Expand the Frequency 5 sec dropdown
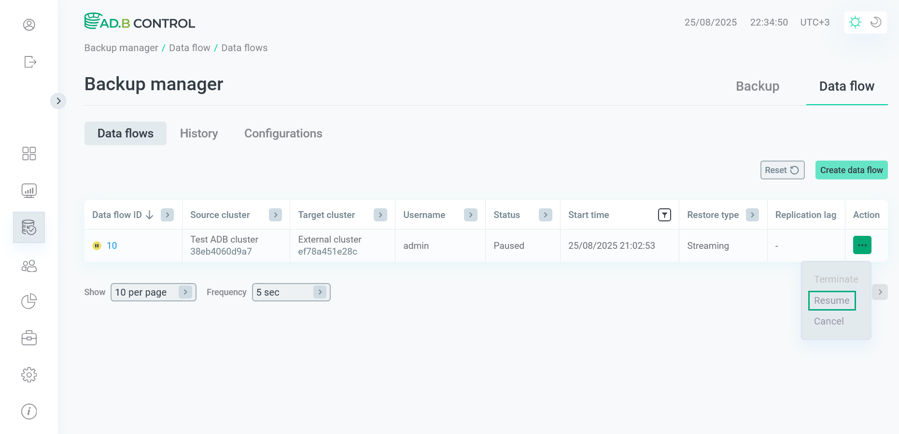The width and height of the screenshot is (899, 434). coord(291,292)
